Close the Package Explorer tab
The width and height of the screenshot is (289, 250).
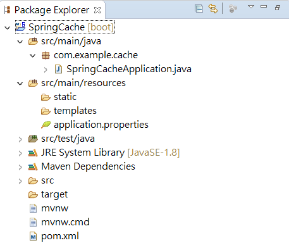pos(97,10)
